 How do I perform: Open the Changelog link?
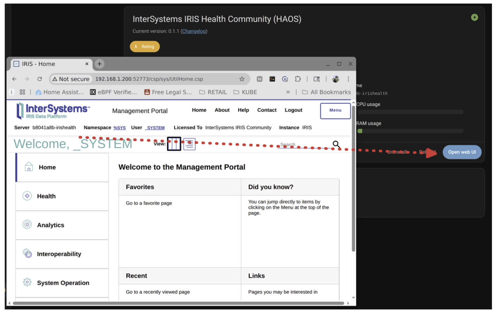(194, 31)
